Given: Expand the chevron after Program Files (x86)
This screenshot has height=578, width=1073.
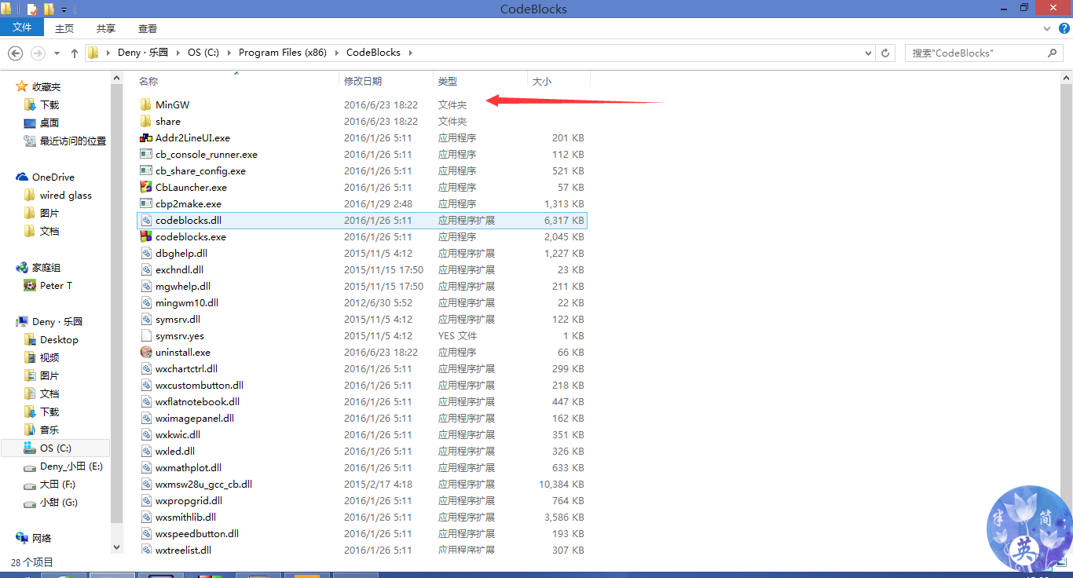Looking at the screenshot, I should [x=336, y=53].
